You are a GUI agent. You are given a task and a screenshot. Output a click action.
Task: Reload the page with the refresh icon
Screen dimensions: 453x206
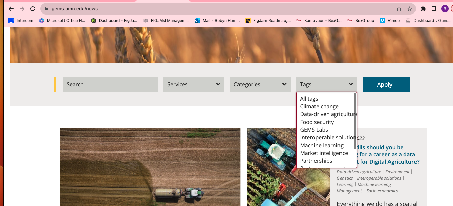pyautogui.click(x=33, y=9)
